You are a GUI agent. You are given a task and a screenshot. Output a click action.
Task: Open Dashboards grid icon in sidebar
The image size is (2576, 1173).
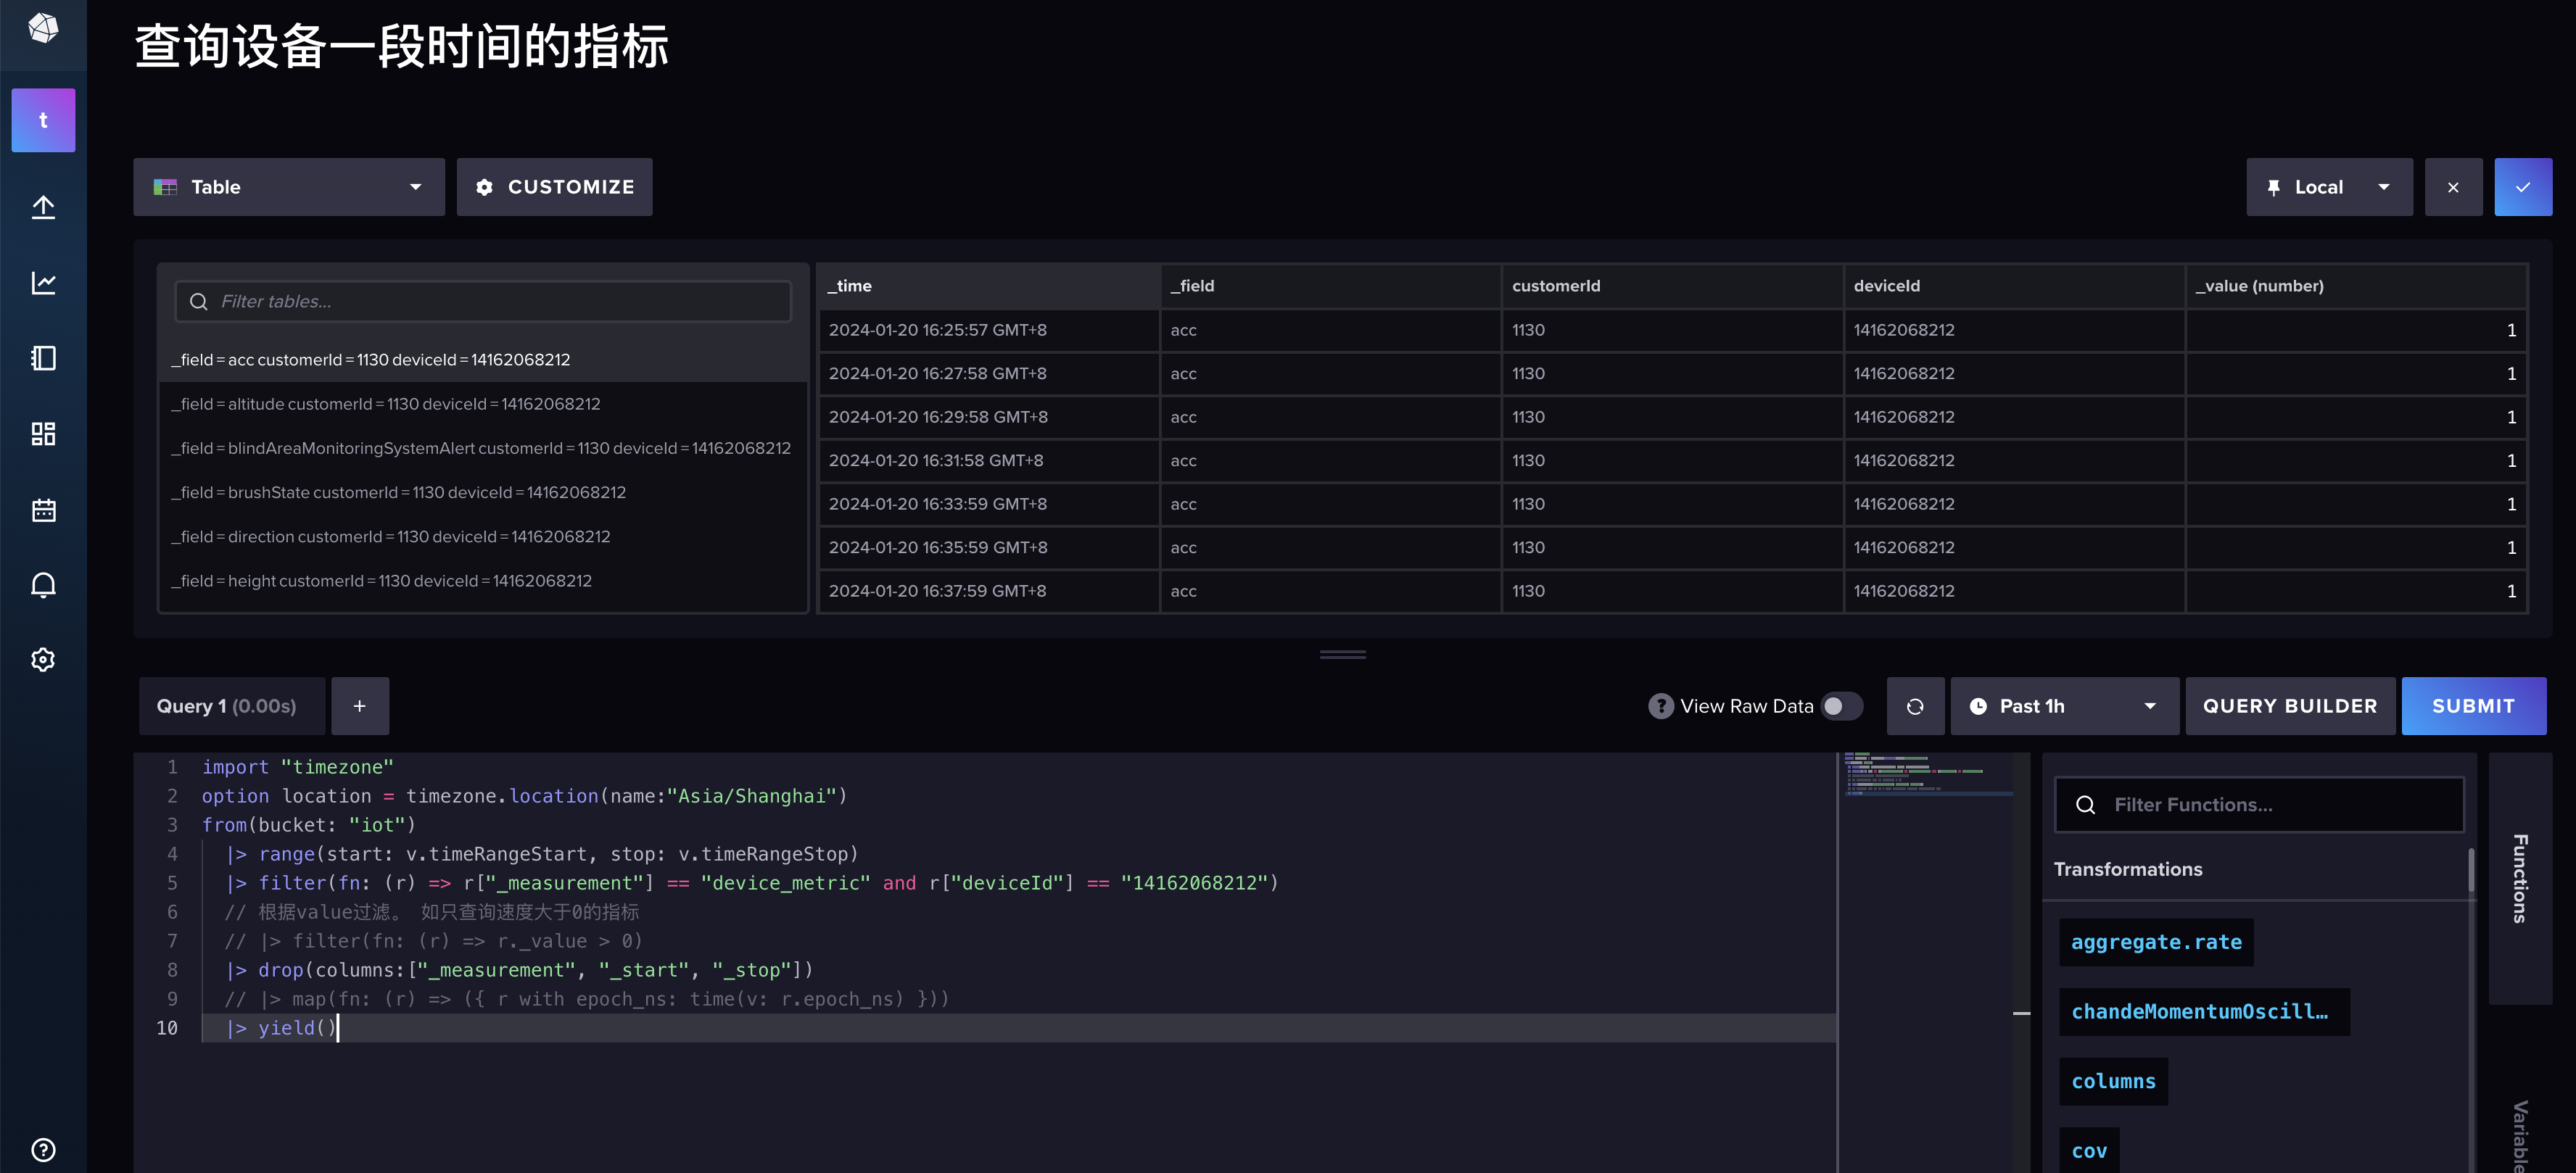click(x=43, y=434)
